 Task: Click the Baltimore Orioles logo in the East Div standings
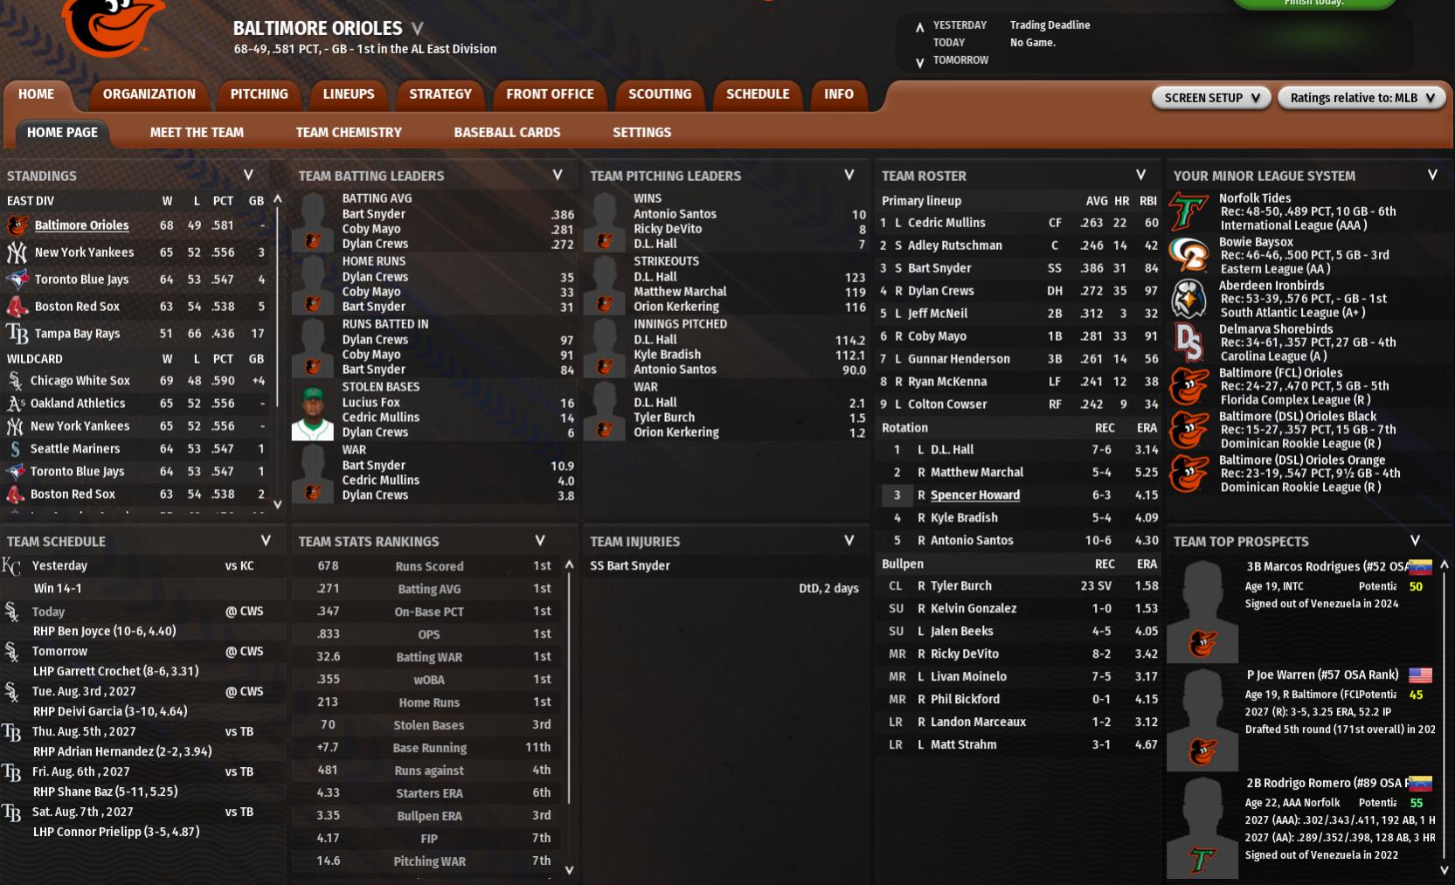tap(17, 225)
